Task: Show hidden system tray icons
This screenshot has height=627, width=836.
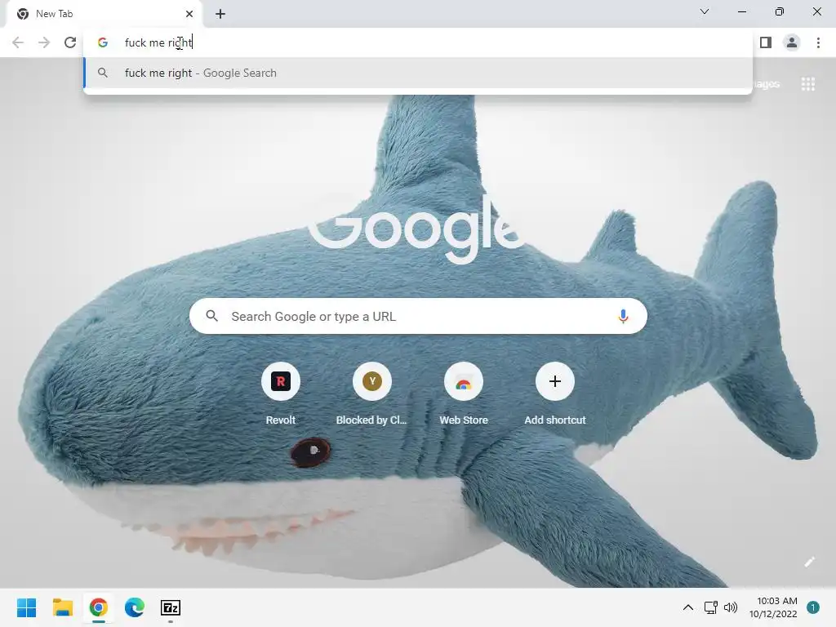Action: click(688, 607)
